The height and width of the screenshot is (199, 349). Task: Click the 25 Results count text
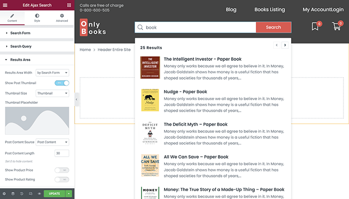pos(151,48)
